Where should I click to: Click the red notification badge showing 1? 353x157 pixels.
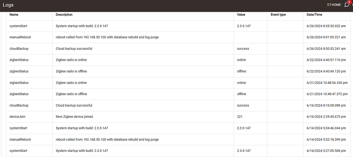(349, 2)
